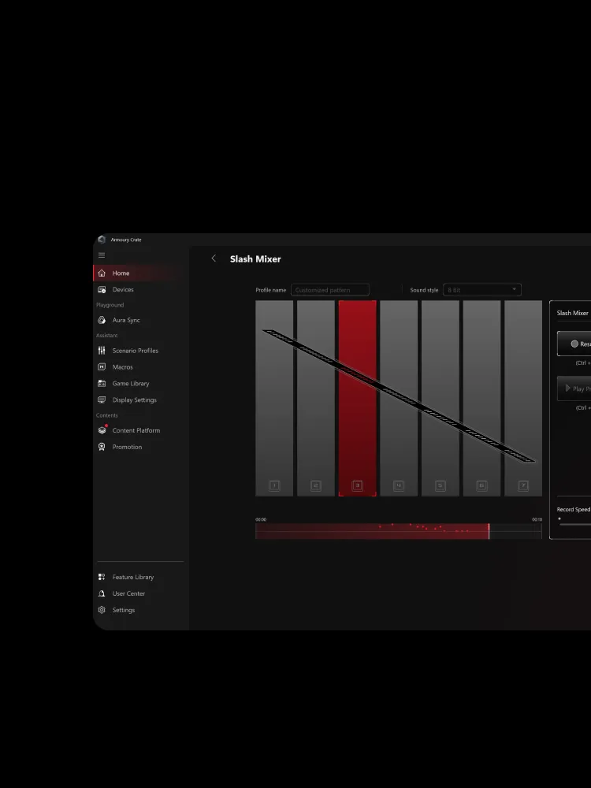Image resolution: width=591 pixels, height=788 pixels.
Task: Click the Record Speed slider handle
Action: point(559,519)
